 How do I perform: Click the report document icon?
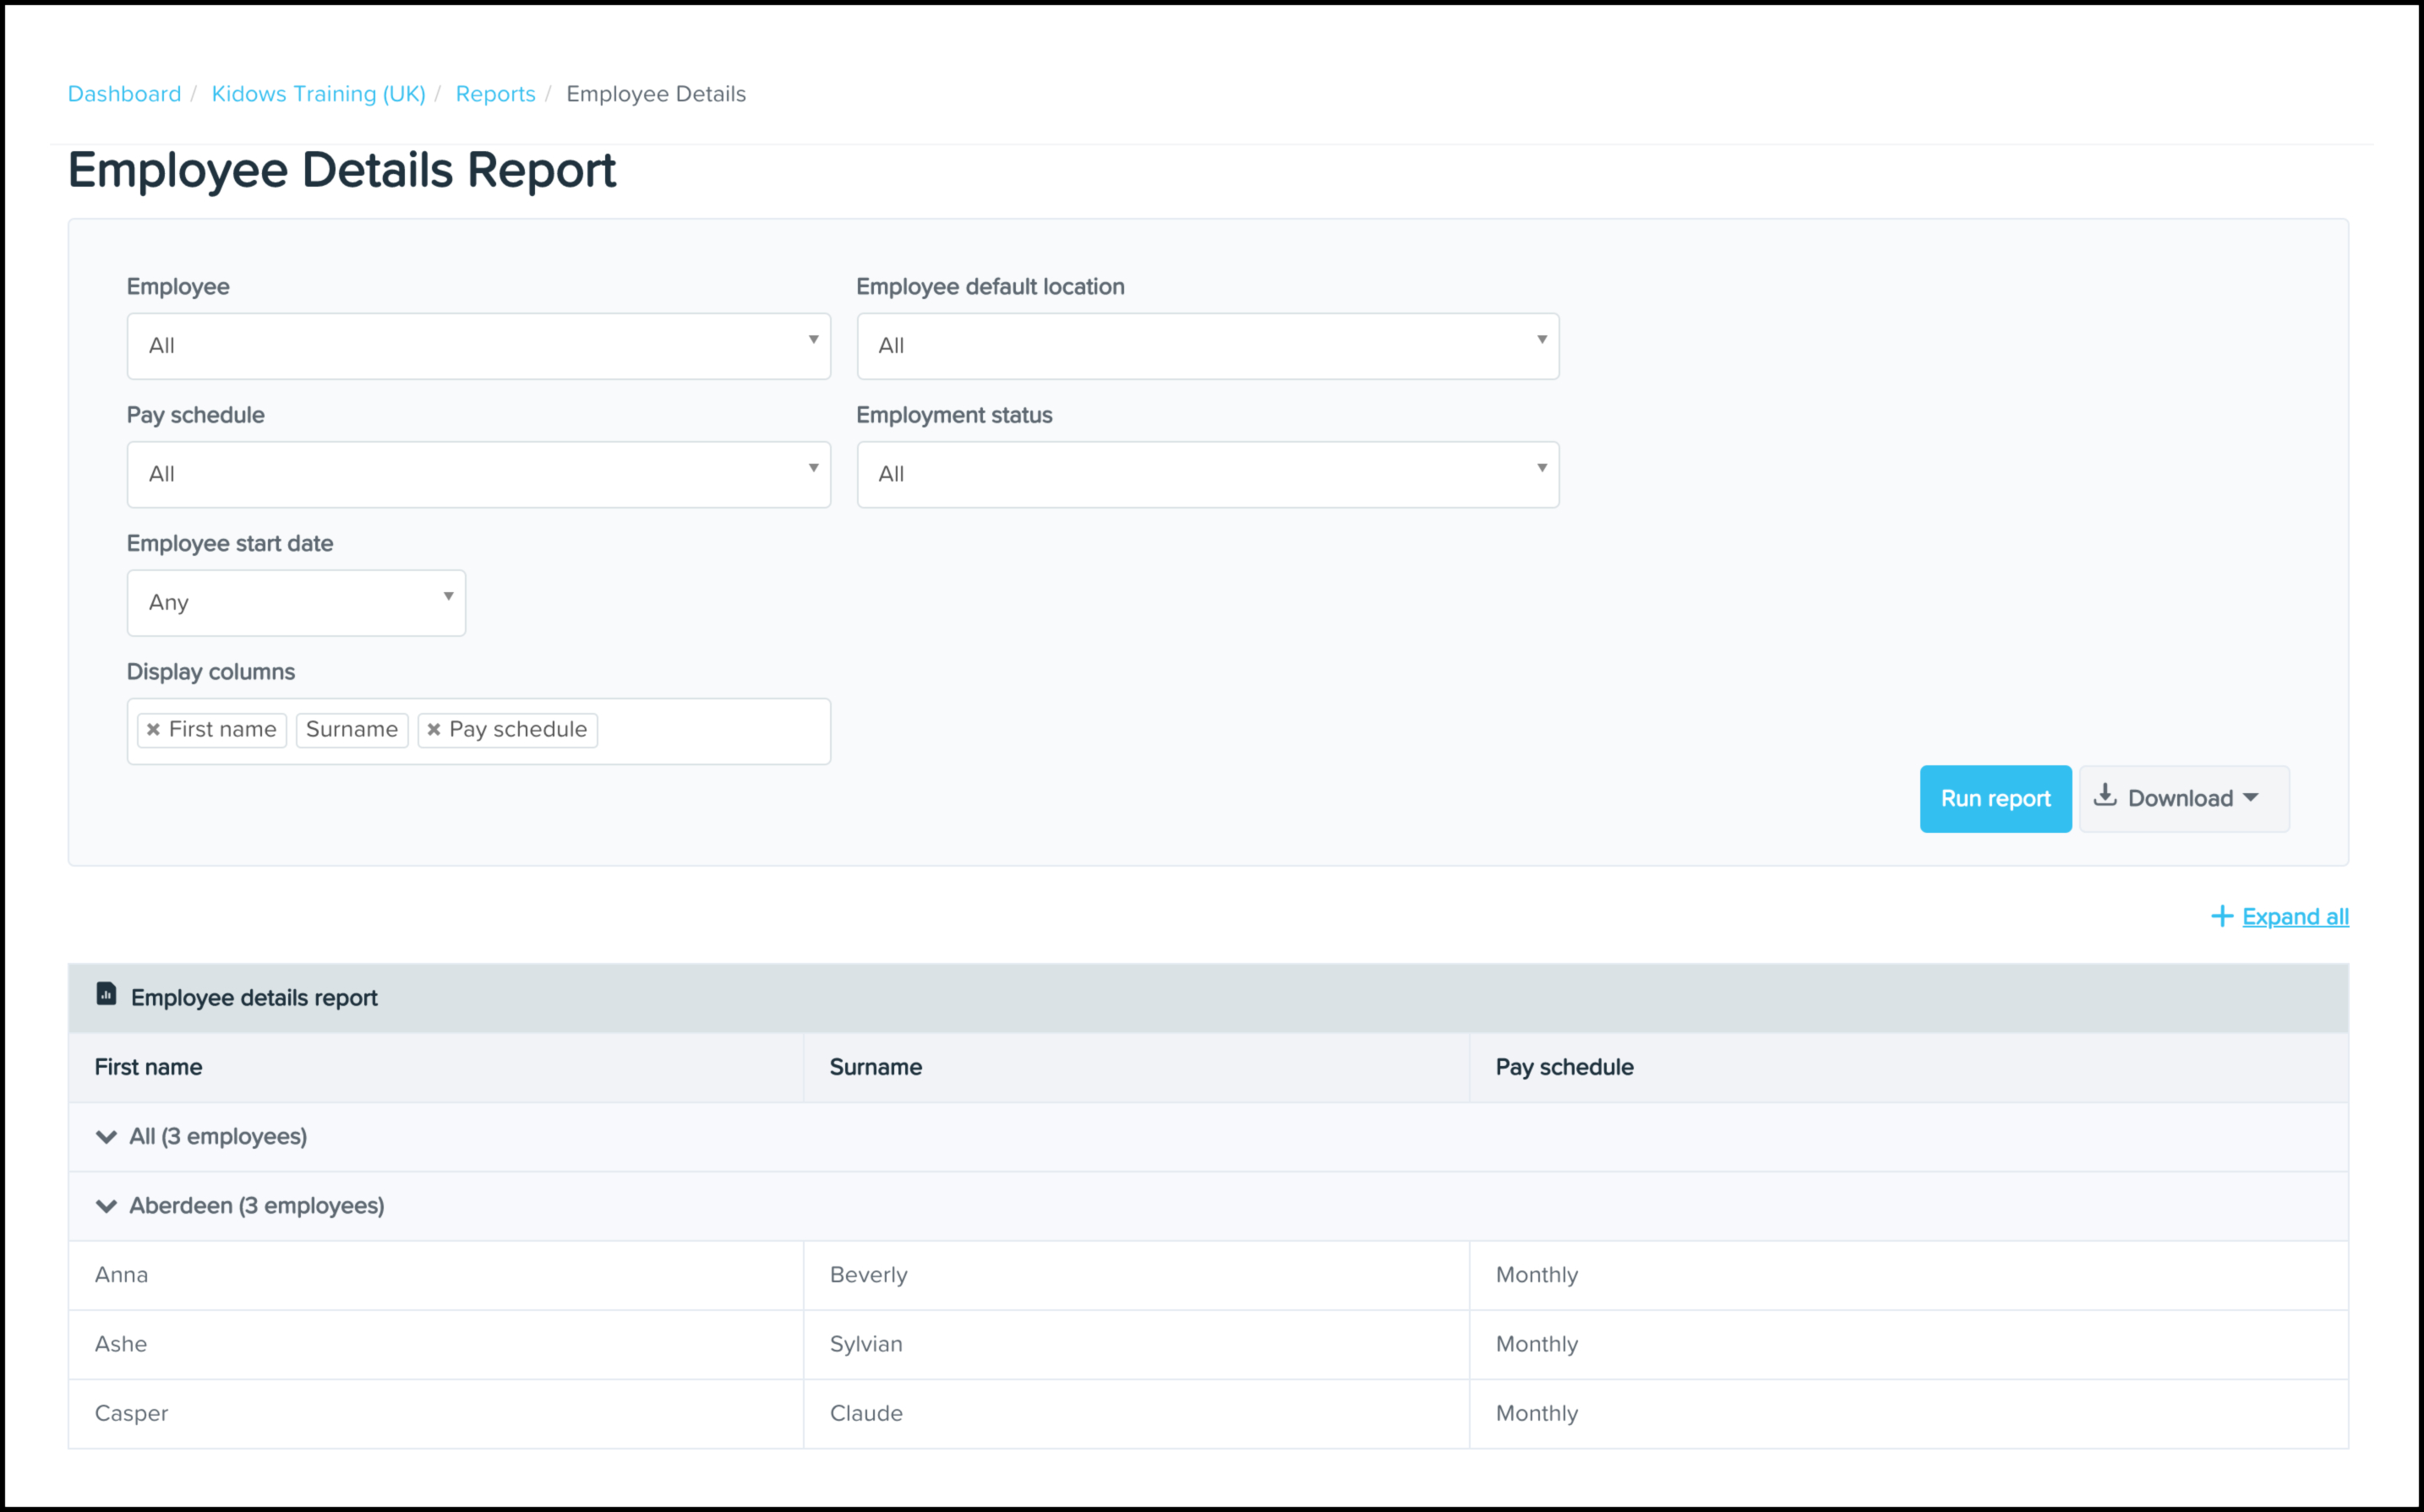click(x=106, y=994)
